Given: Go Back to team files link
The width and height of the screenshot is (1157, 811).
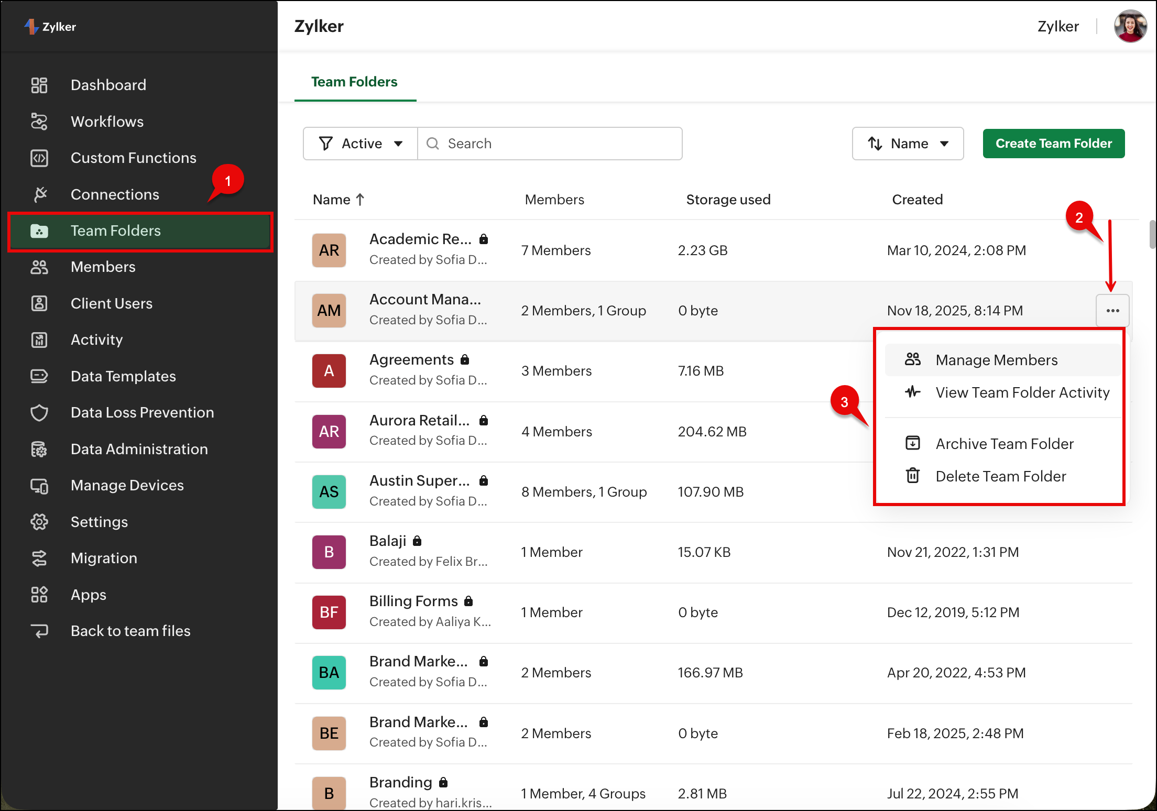Looking at the screenshot, I should click(x=130, y=631).
